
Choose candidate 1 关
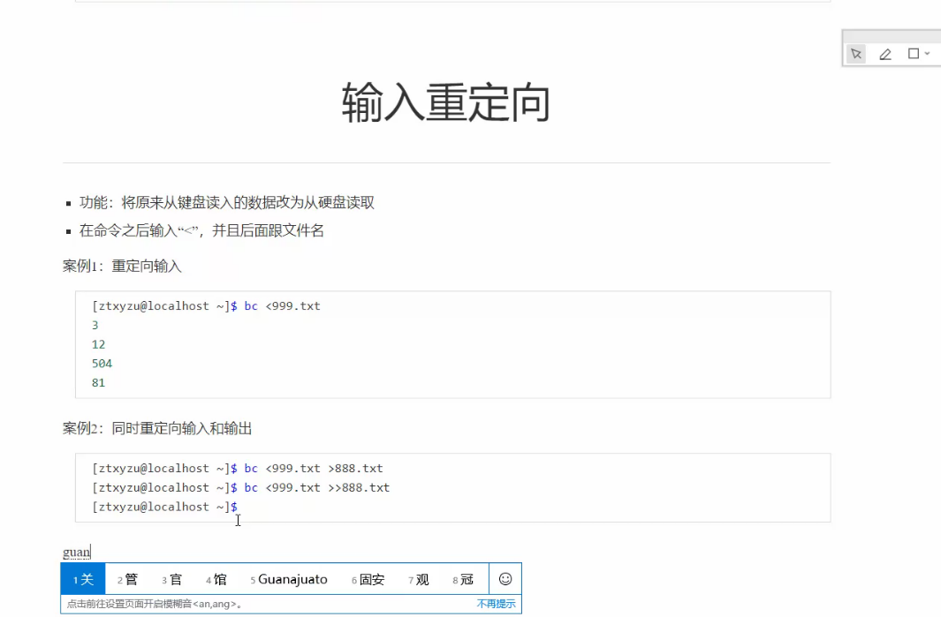tap(83, 579)
